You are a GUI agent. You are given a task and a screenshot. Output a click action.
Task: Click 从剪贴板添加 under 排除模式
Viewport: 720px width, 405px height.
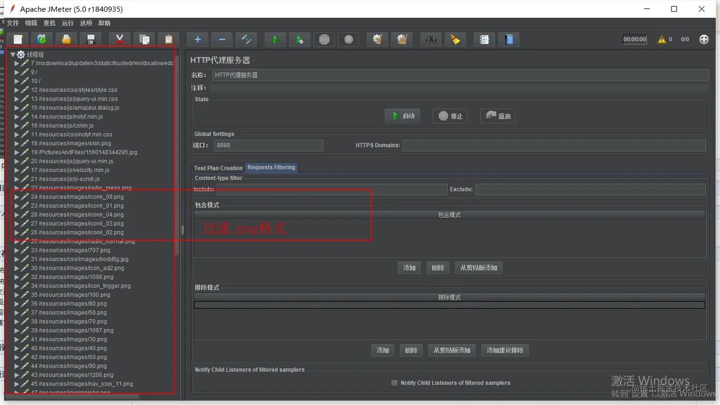pyautogui.click(x=452, y=350)
